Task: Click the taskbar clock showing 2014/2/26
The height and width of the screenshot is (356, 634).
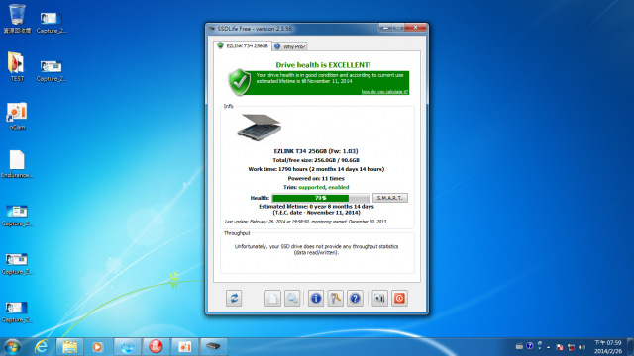Action: [607, 347]
